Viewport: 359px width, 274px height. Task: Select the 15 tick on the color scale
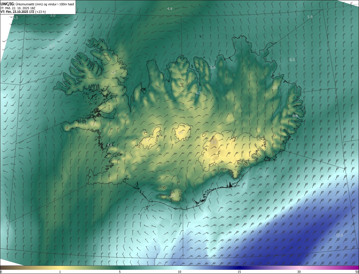coord(239,272)
